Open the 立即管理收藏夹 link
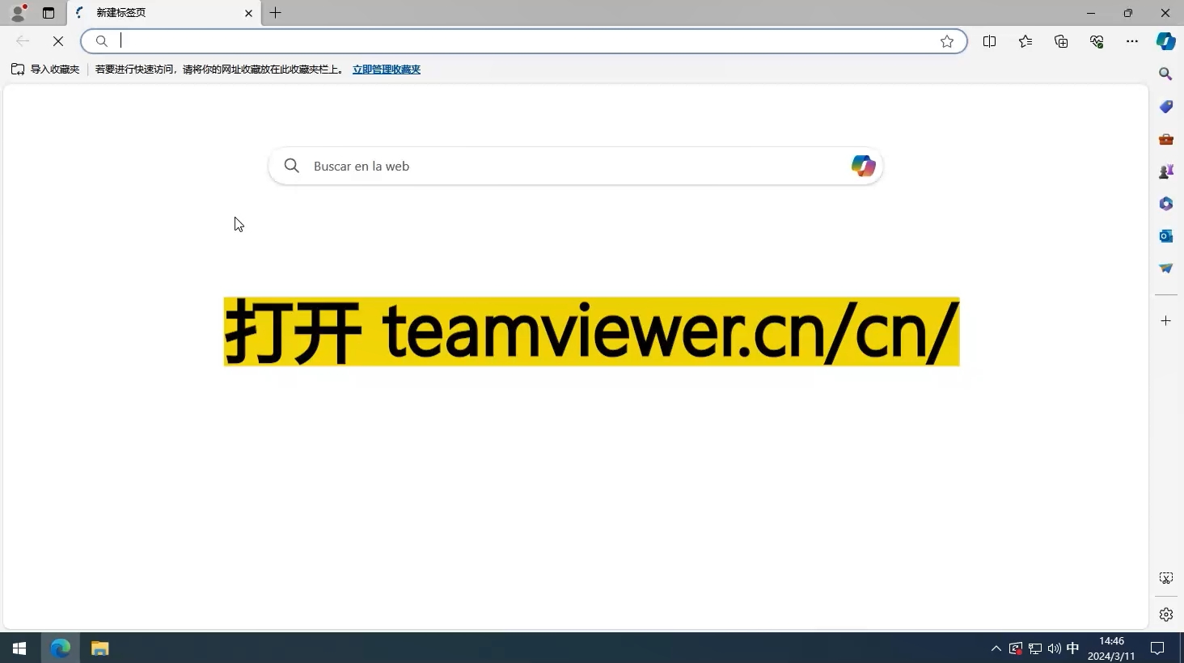 click(387, 70)
